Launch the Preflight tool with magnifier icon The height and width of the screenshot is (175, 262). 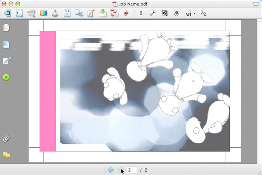point(31,13)
